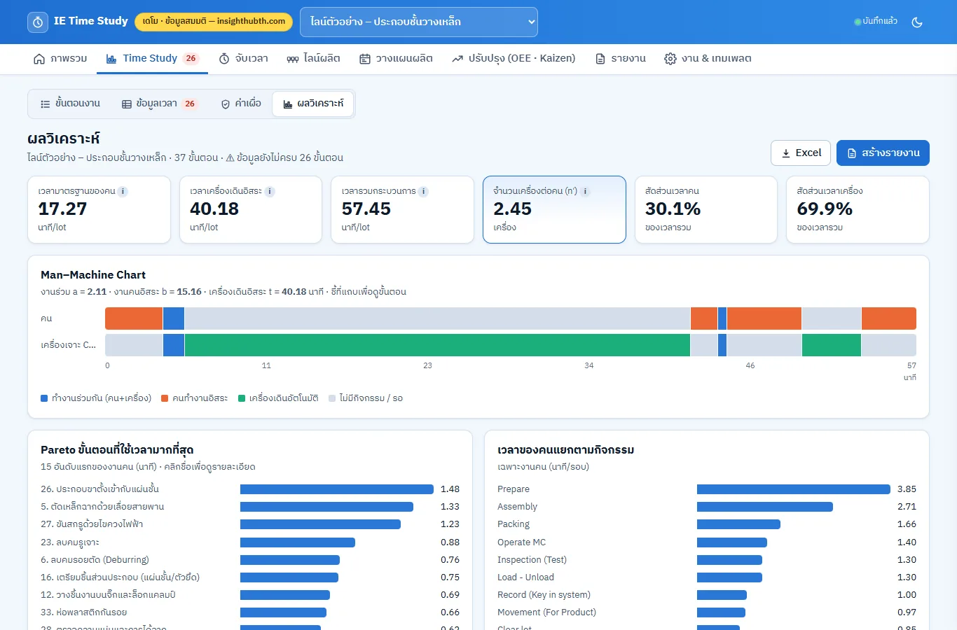
Task: Click the Assembly activity label
Action: [517, 507]
